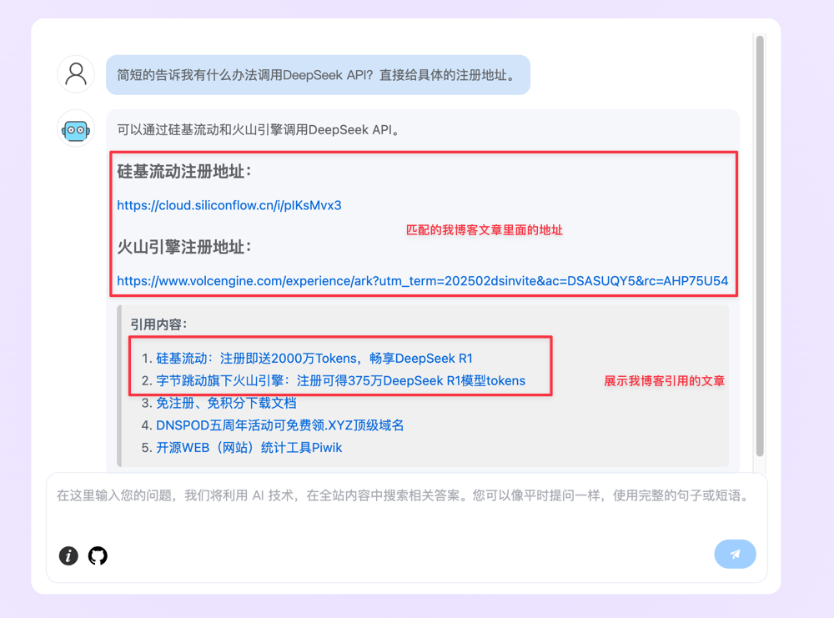Screen dimensions: 834x618
Task: Click the robot assistant avatar
Action: click(76, 129)
